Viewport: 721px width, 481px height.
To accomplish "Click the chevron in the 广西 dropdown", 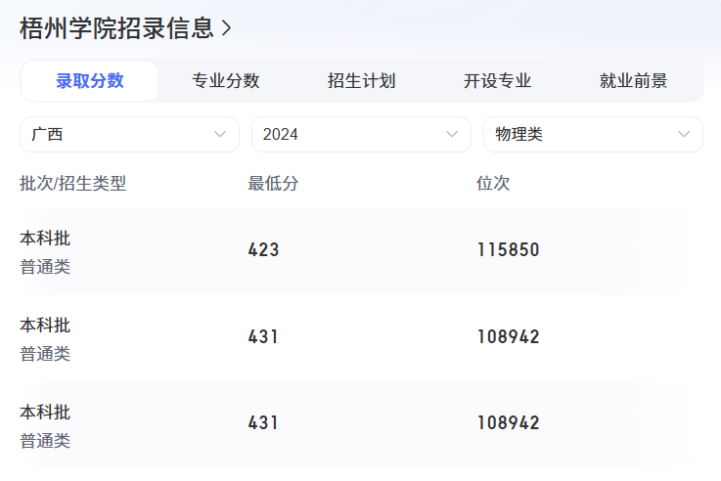I will (220, 134).
